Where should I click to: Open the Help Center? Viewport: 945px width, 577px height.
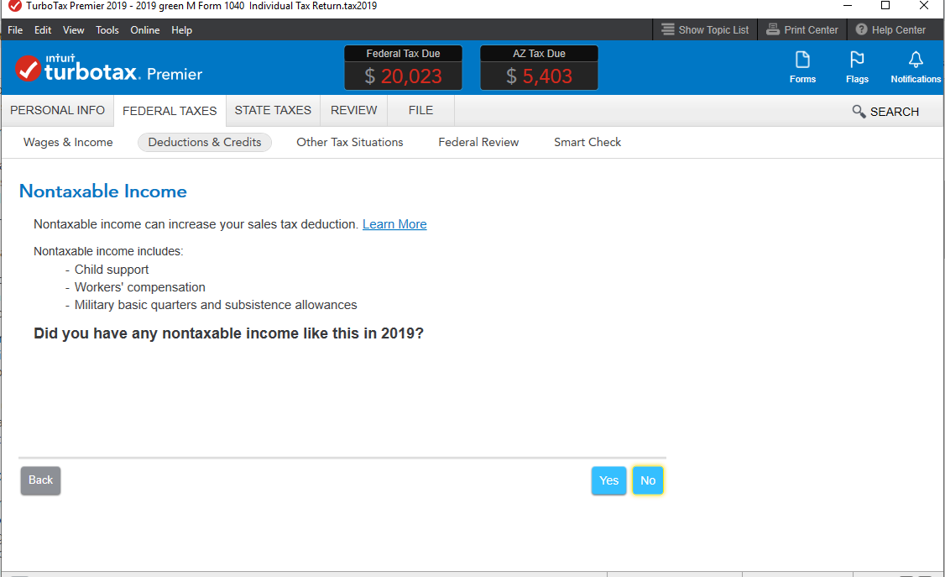pyautogui.click(x=890, y=29)
